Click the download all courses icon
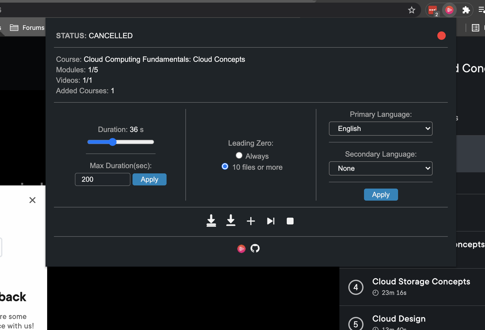This screenshot has width=485, height=330. point(211,221)
